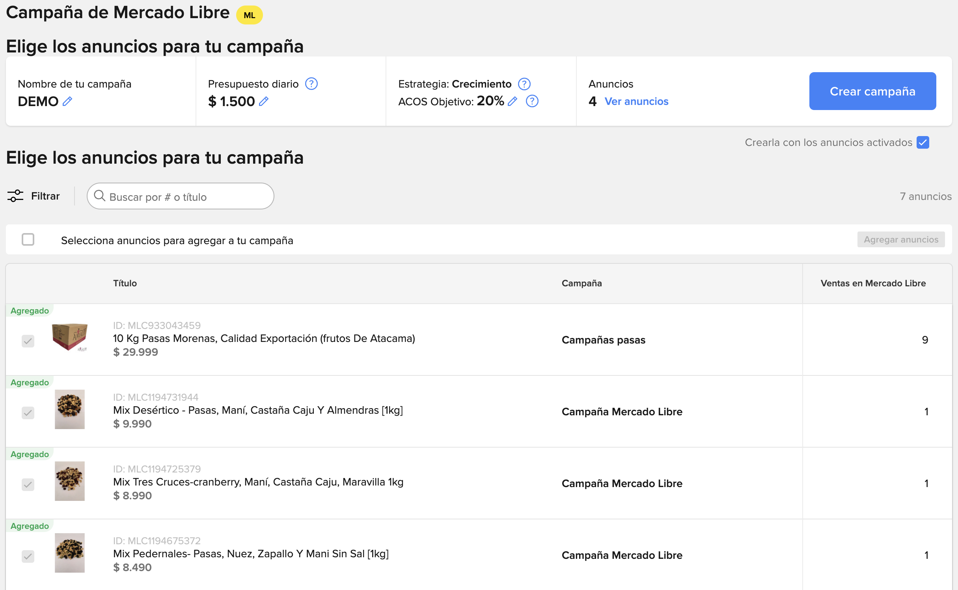Image resolution: width=958 pixels, height=590 pixels.
Task: Click Campaña Mercado Libre in Mix Desértico row
Action: (622, 412)
